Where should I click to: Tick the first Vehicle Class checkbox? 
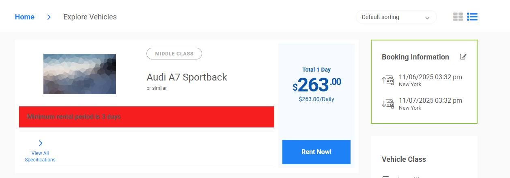click(x=386, y=177)
